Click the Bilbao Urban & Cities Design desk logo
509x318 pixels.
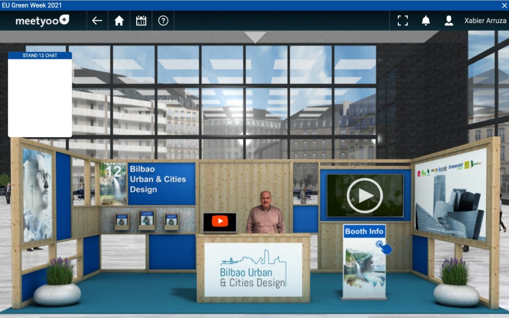coord(253,269)
